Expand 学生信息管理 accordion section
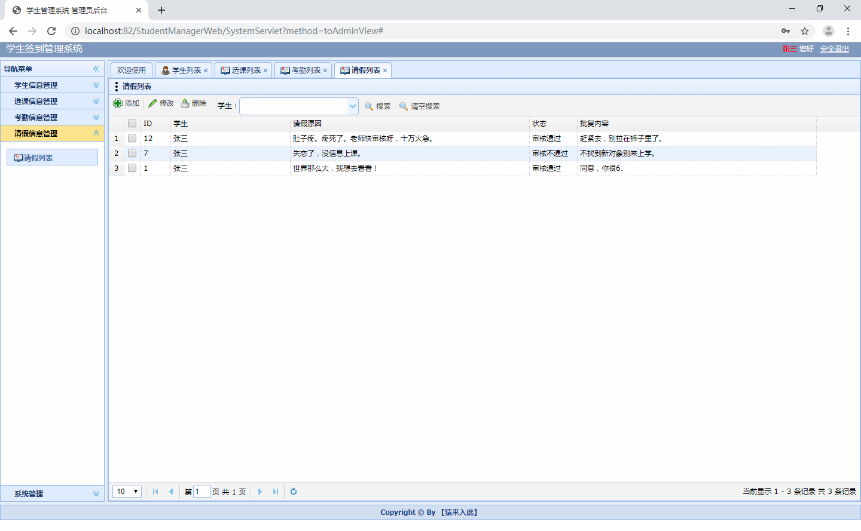 [52, 85]
